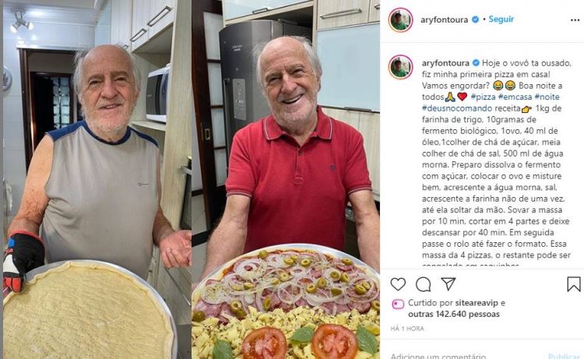
Task: Click the aryfontoura username in the caption
Action: [x=445, y=63]
